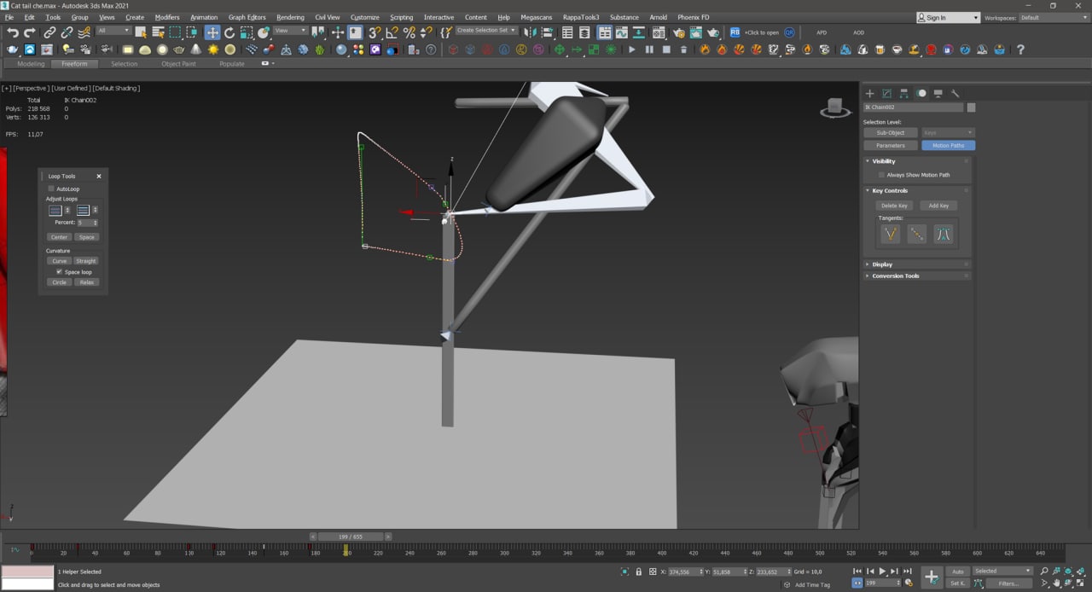Image resolution: width=1092 pixels, height=592 pixels.
Task: Open the Hierarchy tab in command panel
Action: click(x=904, y=93)
